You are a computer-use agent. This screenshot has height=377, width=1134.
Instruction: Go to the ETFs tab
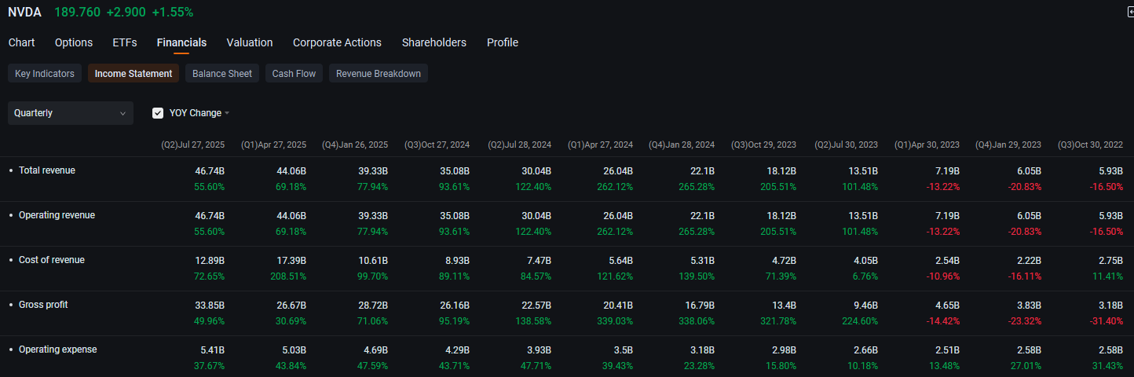pos(125,42)
